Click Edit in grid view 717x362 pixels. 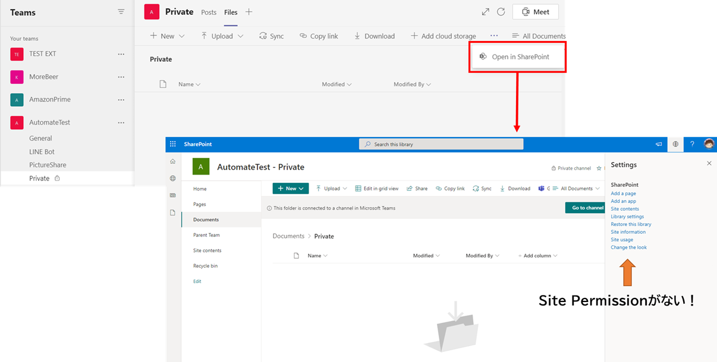[377, 189]
